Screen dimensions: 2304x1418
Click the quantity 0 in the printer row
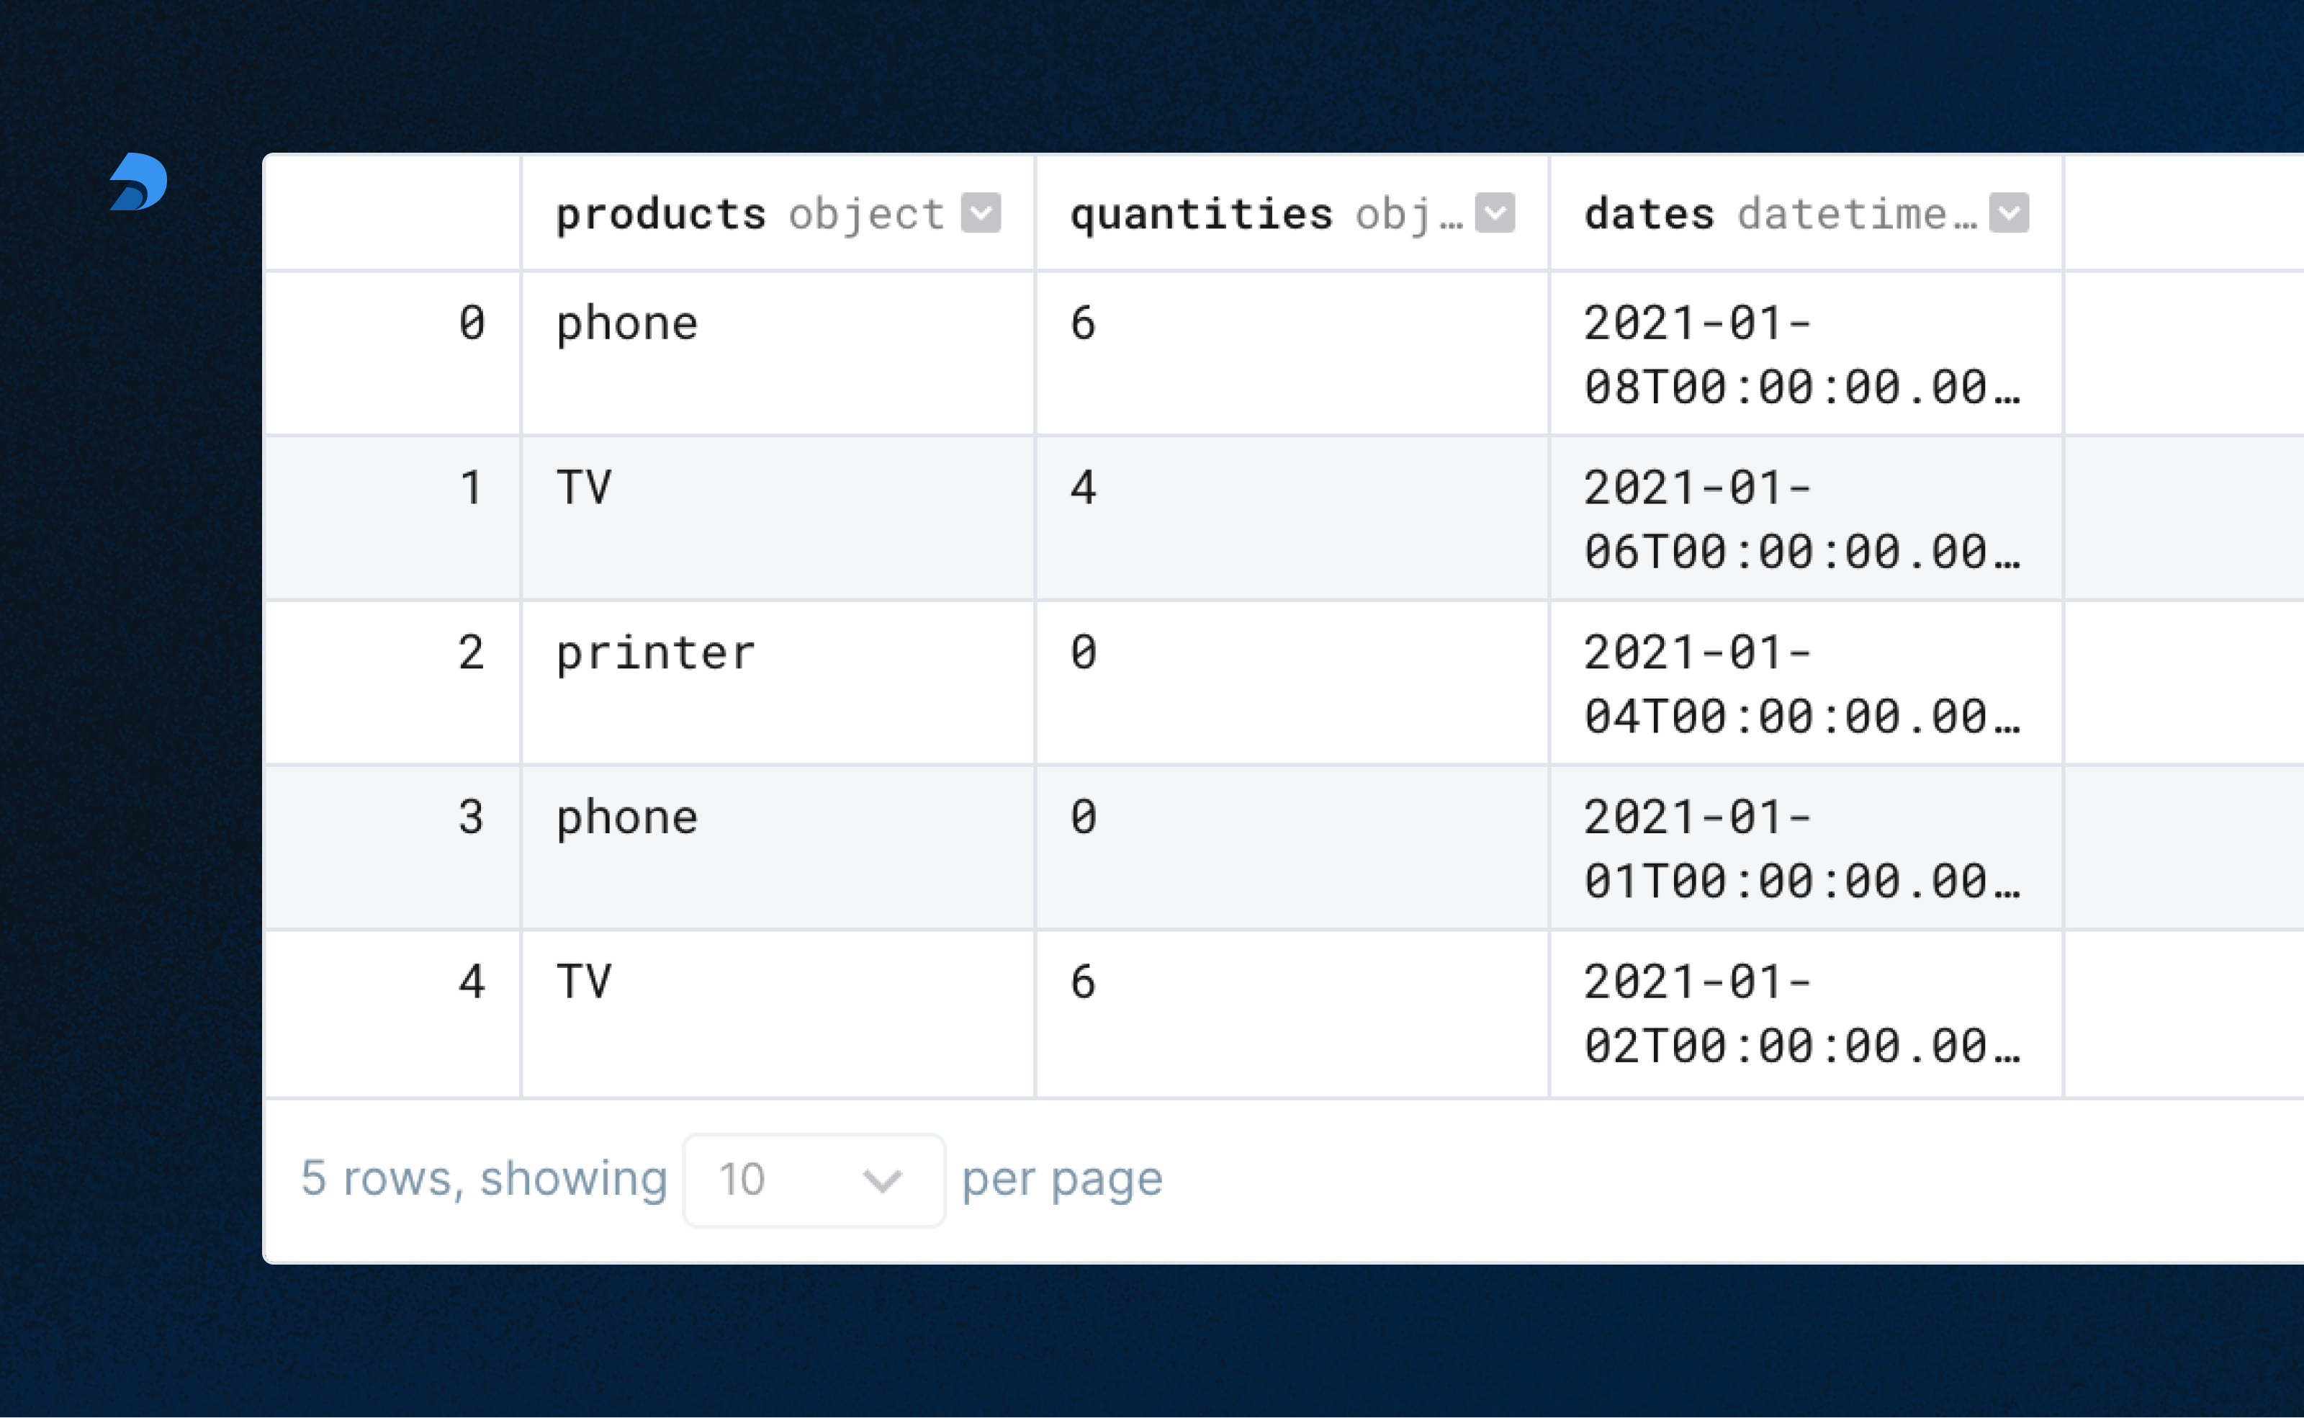click(x=1084, y=652)
